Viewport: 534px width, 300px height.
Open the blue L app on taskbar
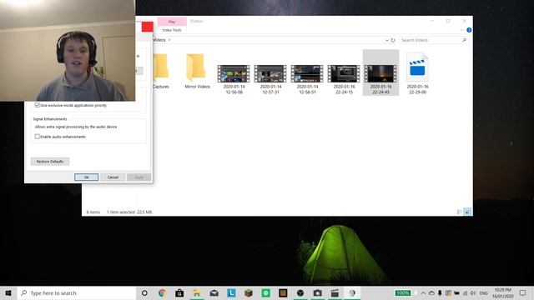coord(231,292)
